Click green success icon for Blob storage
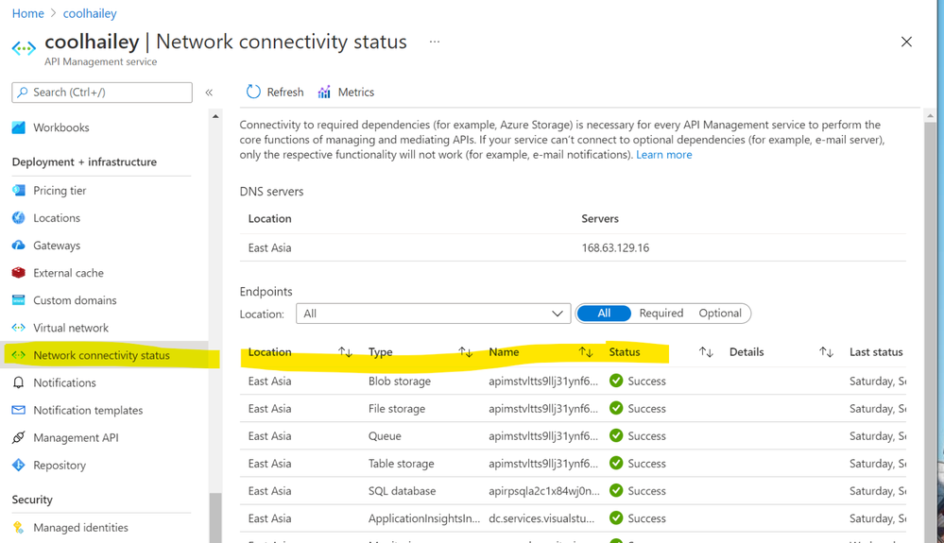This screenshot has width=944, height=543. pos(616,381)
